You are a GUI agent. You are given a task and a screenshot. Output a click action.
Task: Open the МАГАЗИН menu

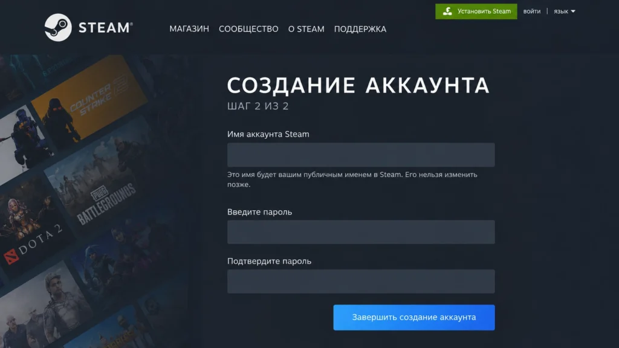coord(189,29)
